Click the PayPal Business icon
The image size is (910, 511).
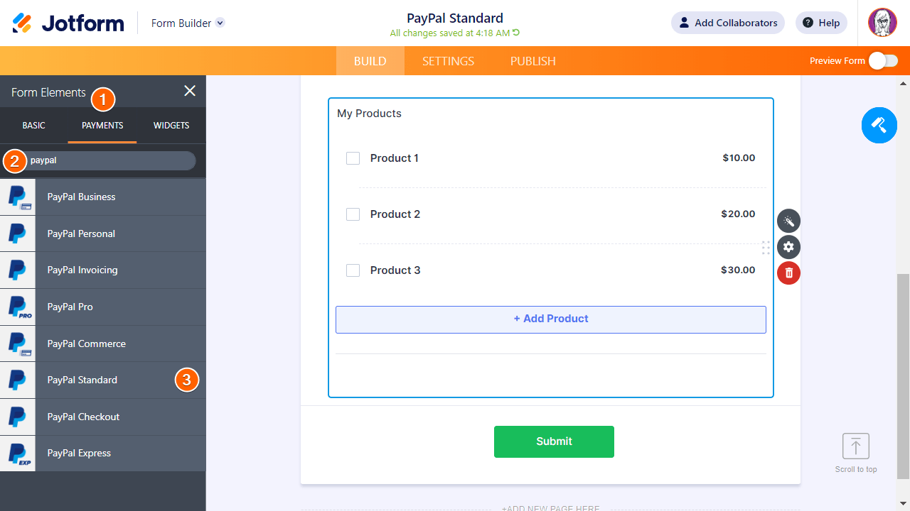pyautogui.click(x=18, y=197)
